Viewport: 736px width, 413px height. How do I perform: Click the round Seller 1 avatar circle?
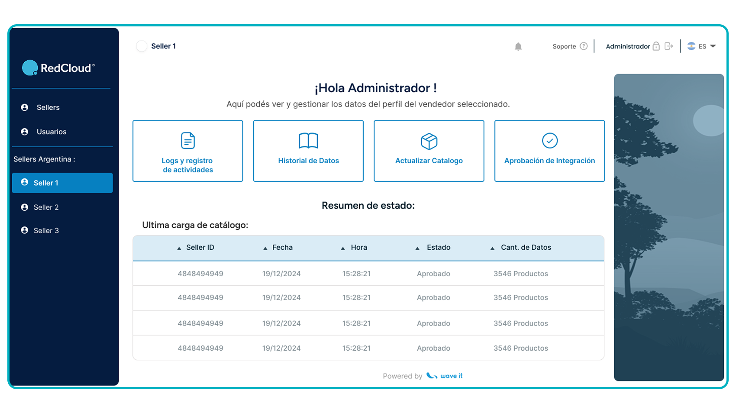(142, 46)
